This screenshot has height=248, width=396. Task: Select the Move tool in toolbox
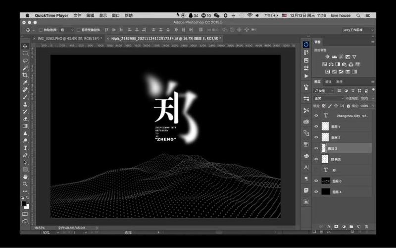[x=25, y=46]
